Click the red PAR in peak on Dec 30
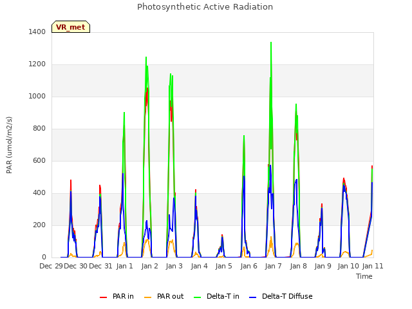This screenshot has width=412, height=309. (x=71, y=181)
